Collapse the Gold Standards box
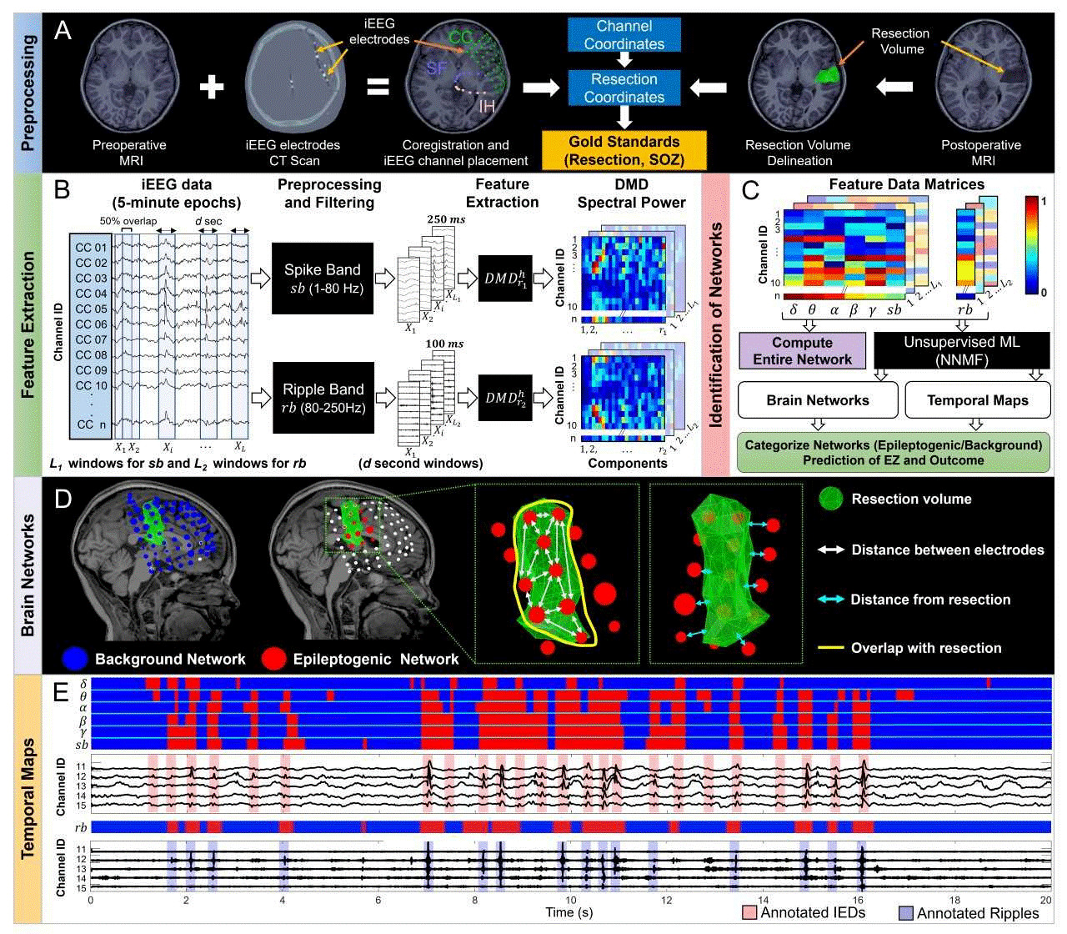Screen dimensions: 1067x934 (x=624, y=150)
